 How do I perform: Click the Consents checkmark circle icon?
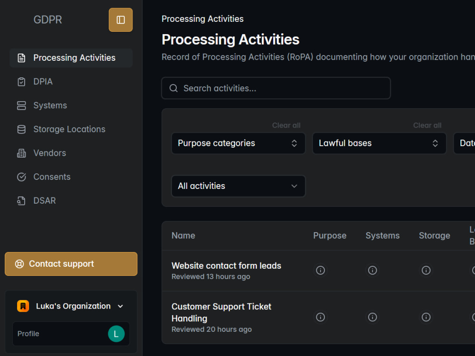[x=21, y=177]
